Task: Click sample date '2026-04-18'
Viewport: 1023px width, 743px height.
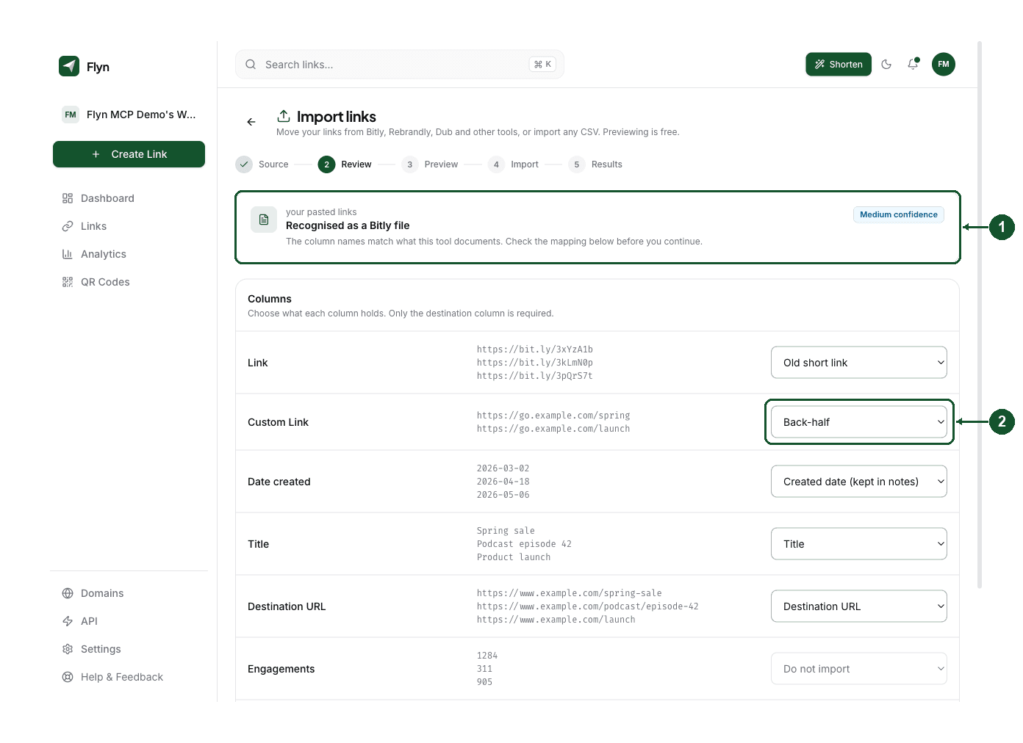Action: pos(503,482)
